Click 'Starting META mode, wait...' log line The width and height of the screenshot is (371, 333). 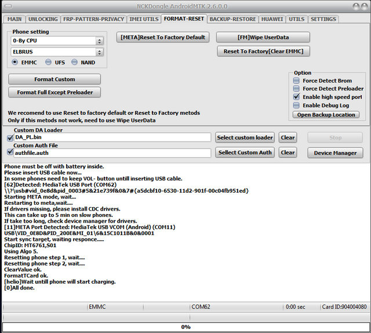(x=40, y=197)
